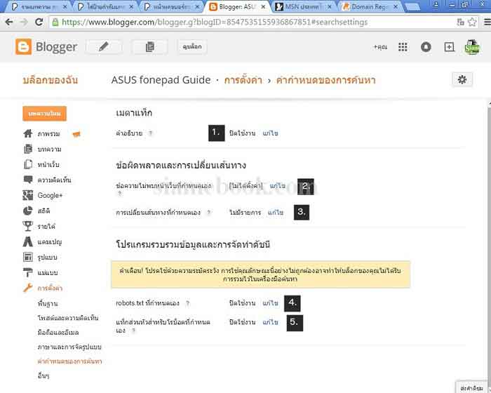Viewport: 491px width, 393px height.
Task: Select อื่นๆ other settings submenu
Action: [x=43, y=375]
